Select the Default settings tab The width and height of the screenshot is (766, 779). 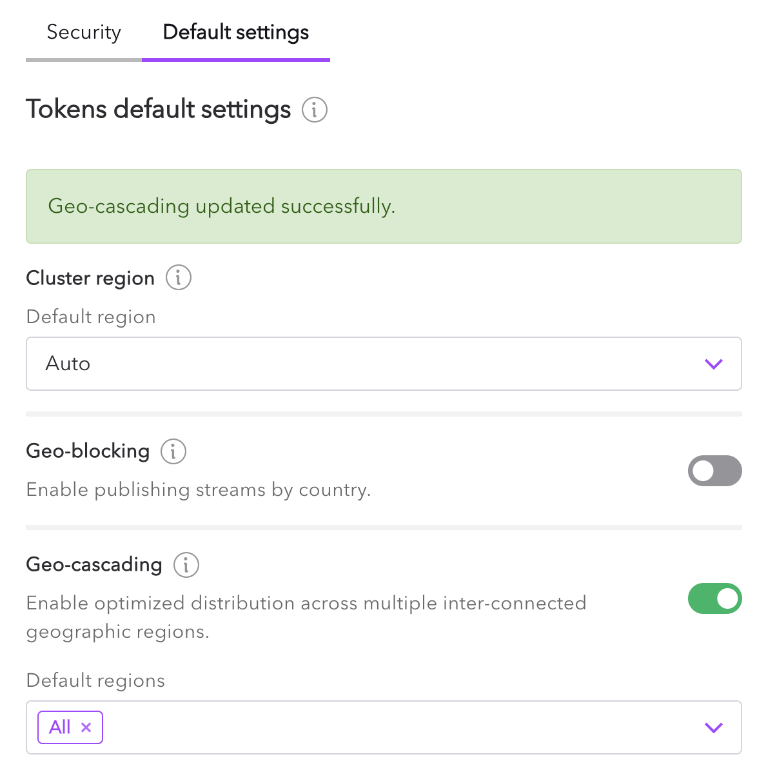click(236, 32)
